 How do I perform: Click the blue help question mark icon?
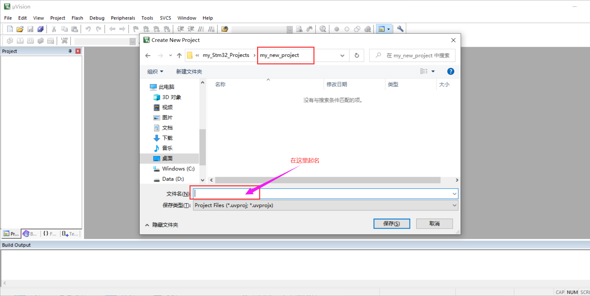pyautogui.click(x=451, y=72)
